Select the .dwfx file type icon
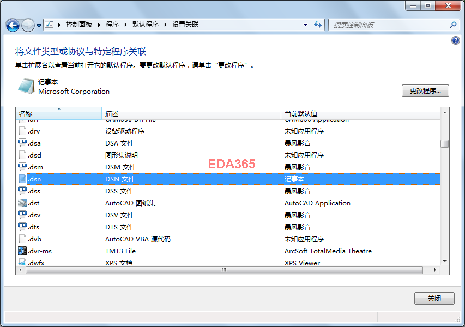 click(x=22, y=262)
